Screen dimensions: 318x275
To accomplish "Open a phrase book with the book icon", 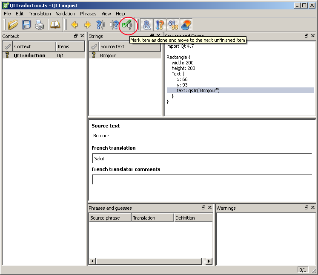I will tap(55, 25).
